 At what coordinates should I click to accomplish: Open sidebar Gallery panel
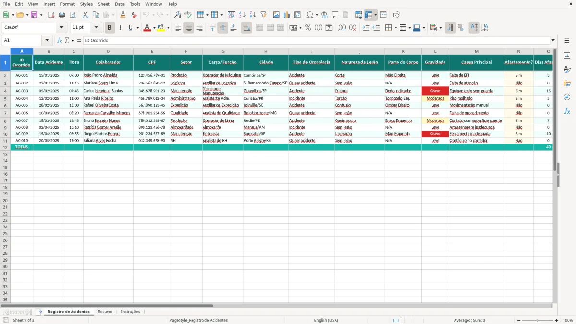[567, 84]
